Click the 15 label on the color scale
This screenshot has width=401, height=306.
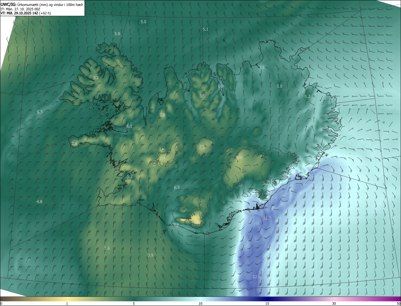pyautogui.click(x=267, y=303)
